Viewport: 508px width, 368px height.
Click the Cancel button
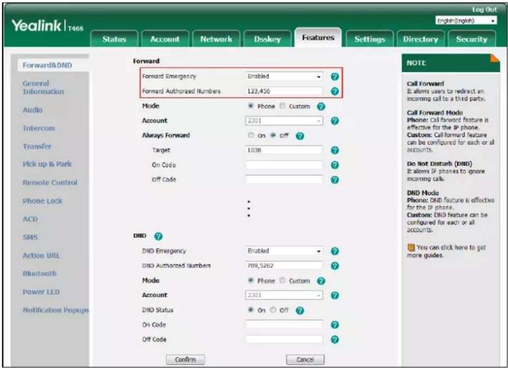click(305, 360)
